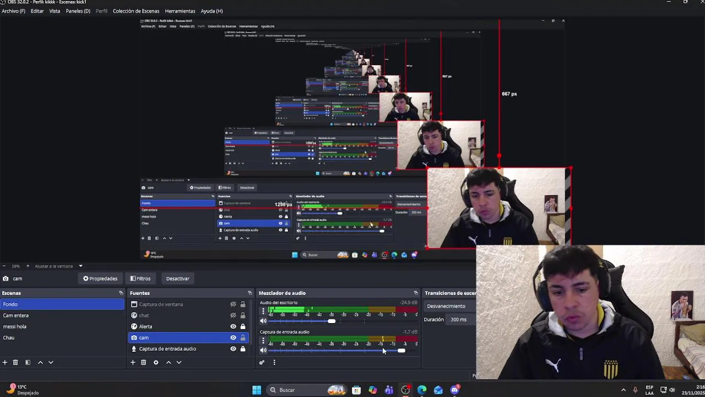The image size is (705, 397).
Task: Open Microsoft Store from the taskbar
Action: click(x=356, y=390)
